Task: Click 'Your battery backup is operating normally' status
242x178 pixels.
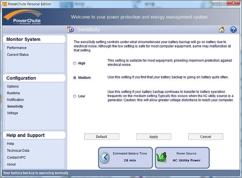Action: 36,173
